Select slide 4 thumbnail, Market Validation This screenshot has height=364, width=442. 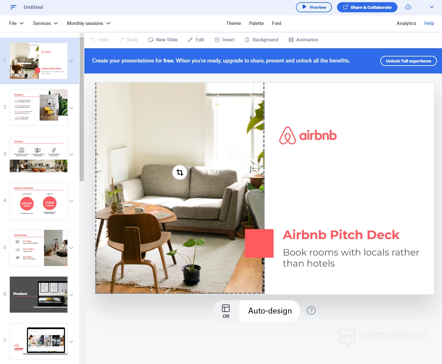[39, 201]
